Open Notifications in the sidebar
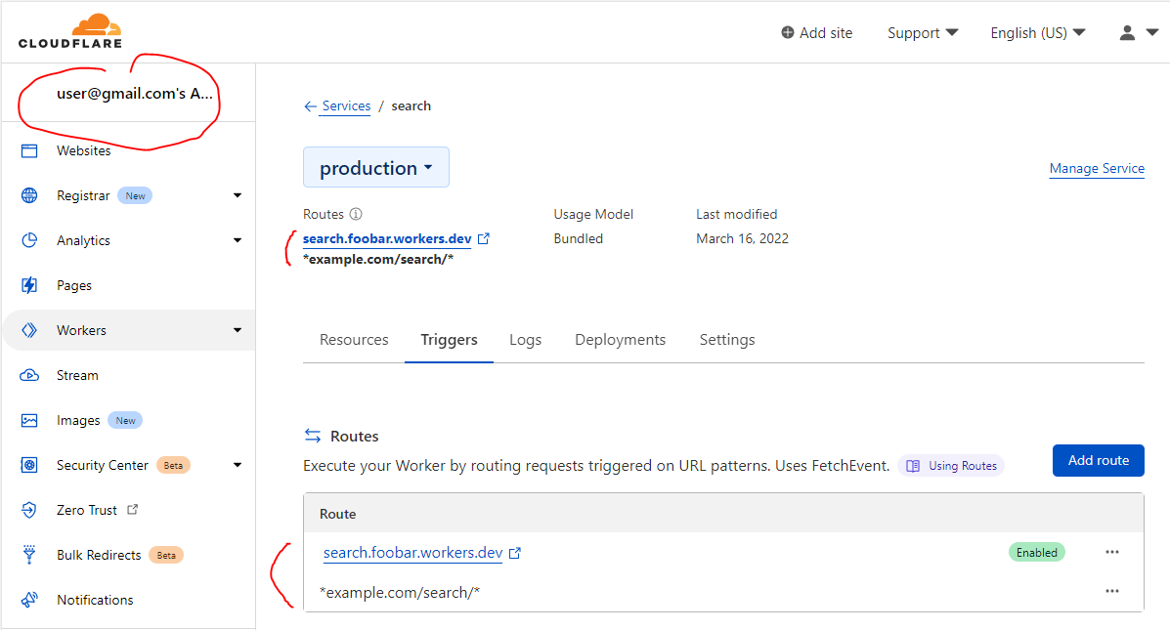This screenshot has height=630, width=1170. click(95, 600)
